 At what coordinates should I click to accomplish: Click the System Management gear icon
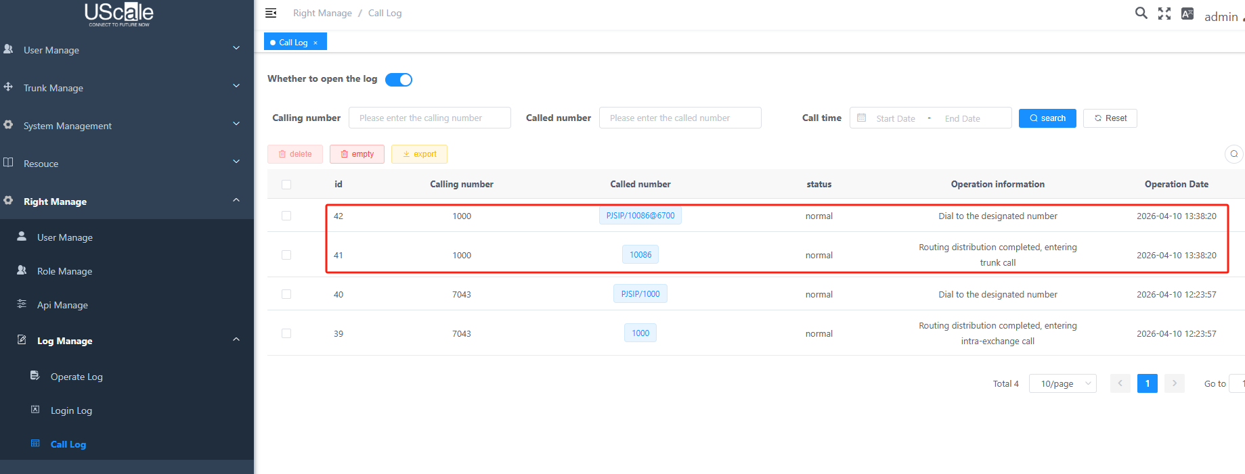[8, 124]
